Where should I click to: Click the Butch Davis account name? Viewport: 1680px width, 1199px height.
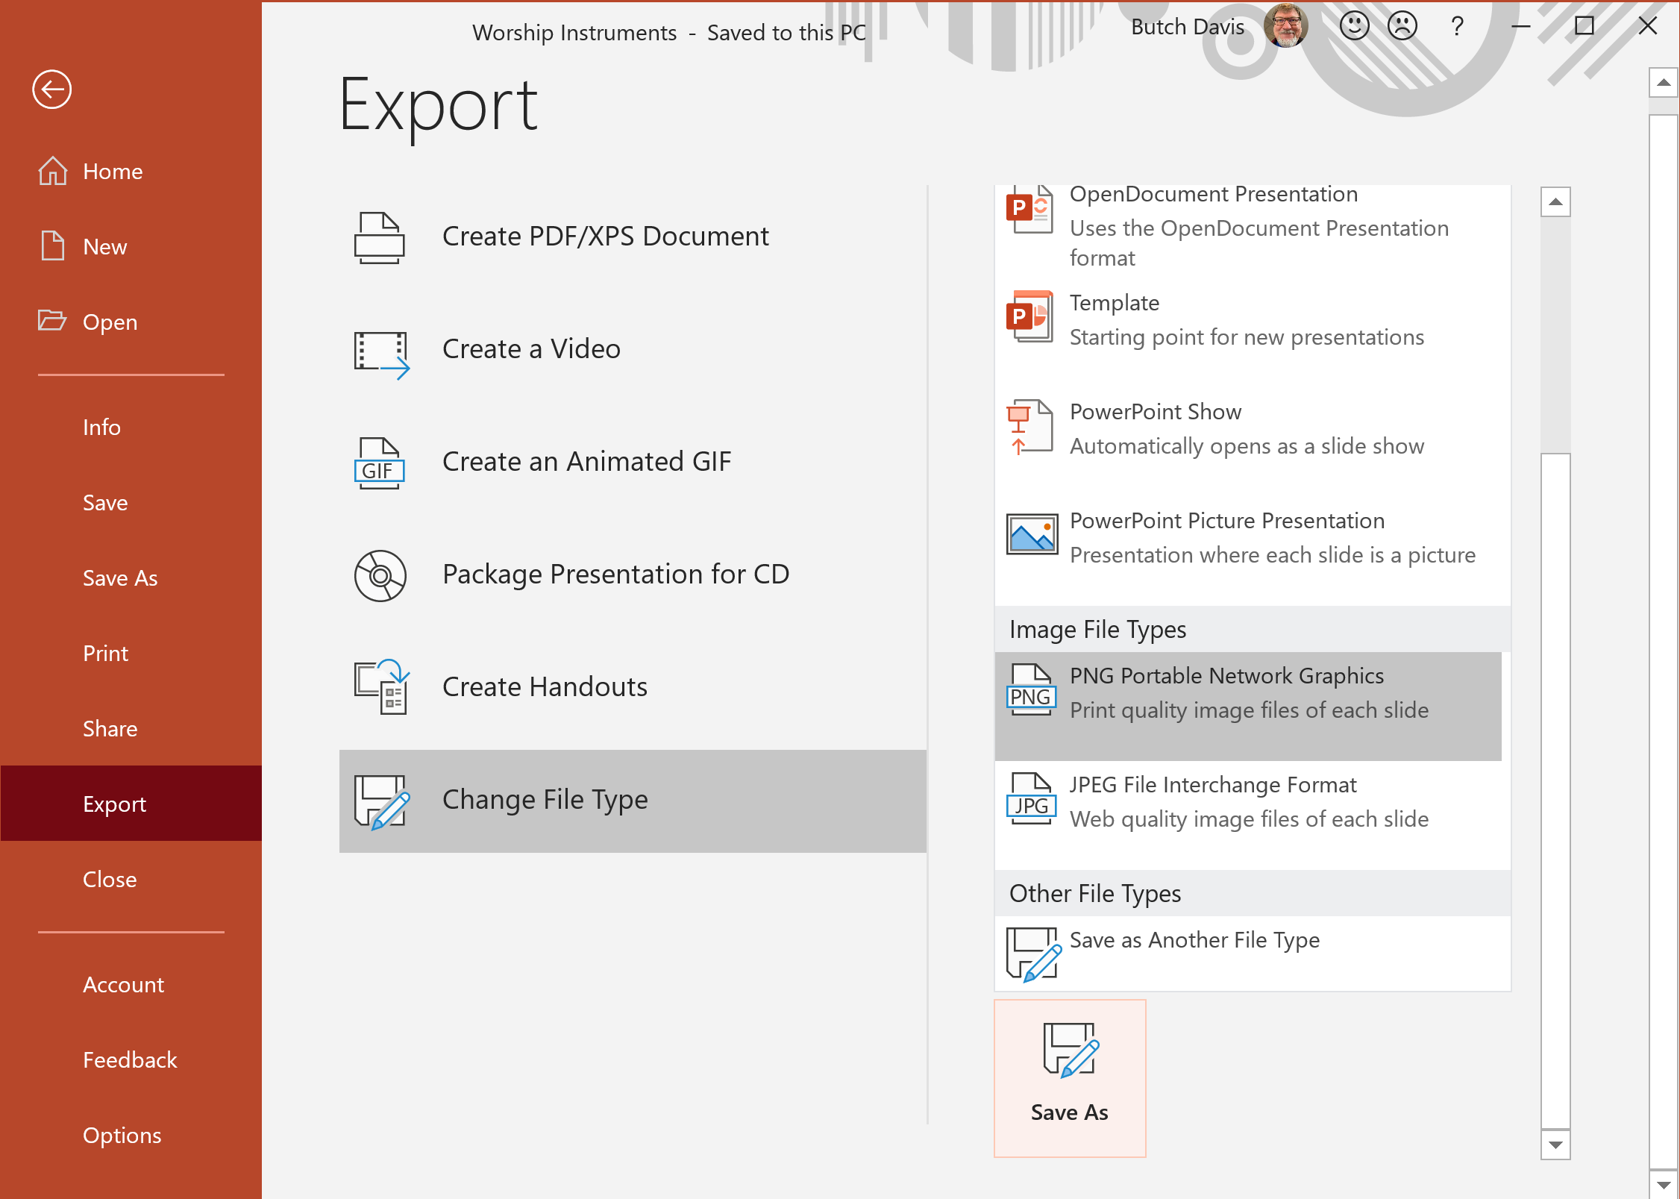[1188, 27]
